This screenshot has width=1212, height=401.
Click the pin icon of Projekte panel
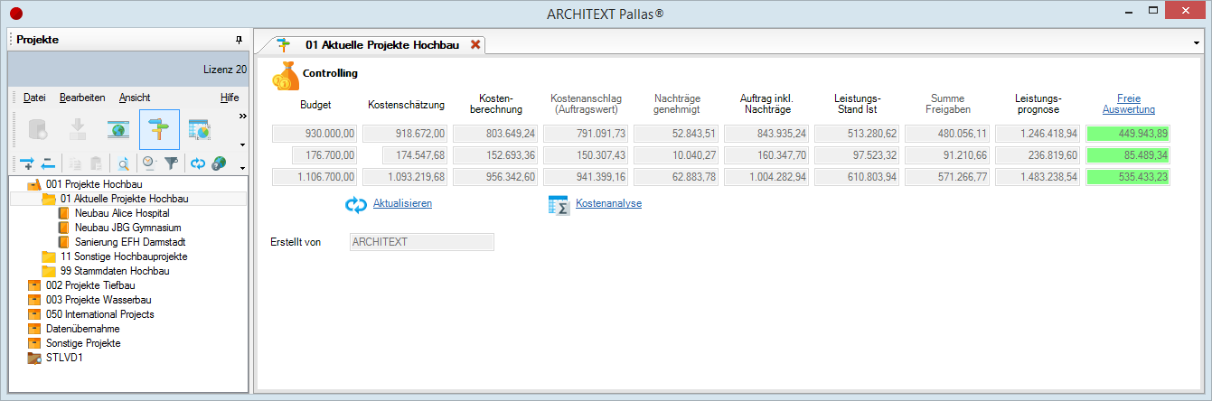click(239, 41)
